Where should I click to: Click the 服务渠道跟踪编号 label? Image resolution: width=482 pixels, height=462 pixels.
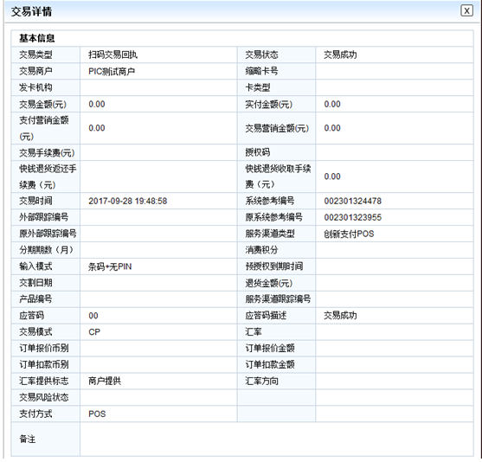[x=278, y=299]
